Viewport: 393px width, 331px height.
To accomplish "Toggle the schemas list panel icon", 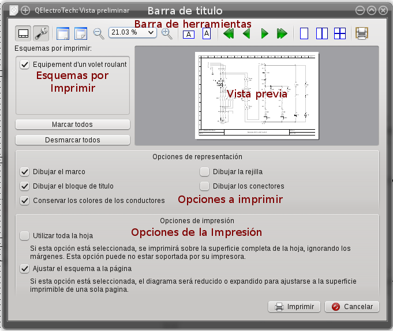I will [x=23, y=33].
